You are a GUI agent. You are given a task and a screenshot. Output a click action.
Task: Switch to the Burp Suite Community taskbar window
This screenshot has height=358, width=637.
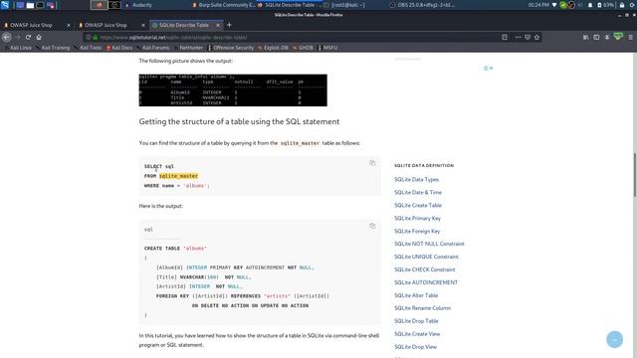click(223, 5)
